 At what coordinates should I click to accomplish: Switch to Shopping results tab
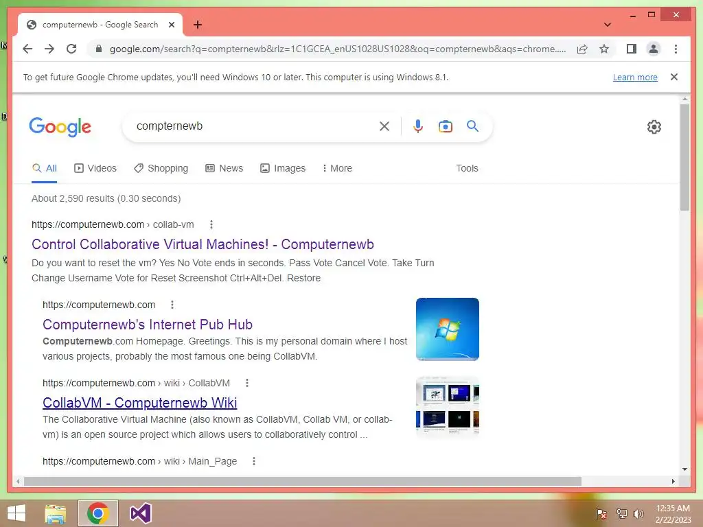click(161, 169)
